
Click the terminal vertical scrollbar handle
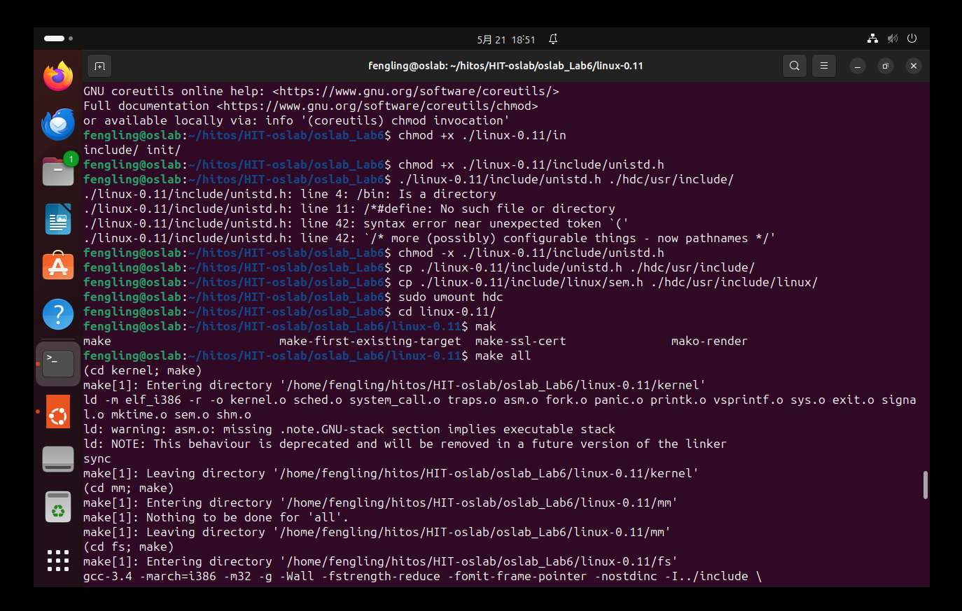[925, 485]
